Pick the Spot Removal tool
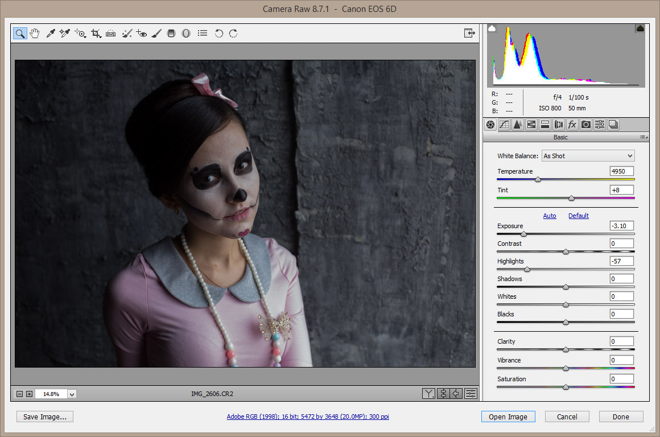Image resolution: width=660 pixels, height=437 pixels. click(127, 34)
